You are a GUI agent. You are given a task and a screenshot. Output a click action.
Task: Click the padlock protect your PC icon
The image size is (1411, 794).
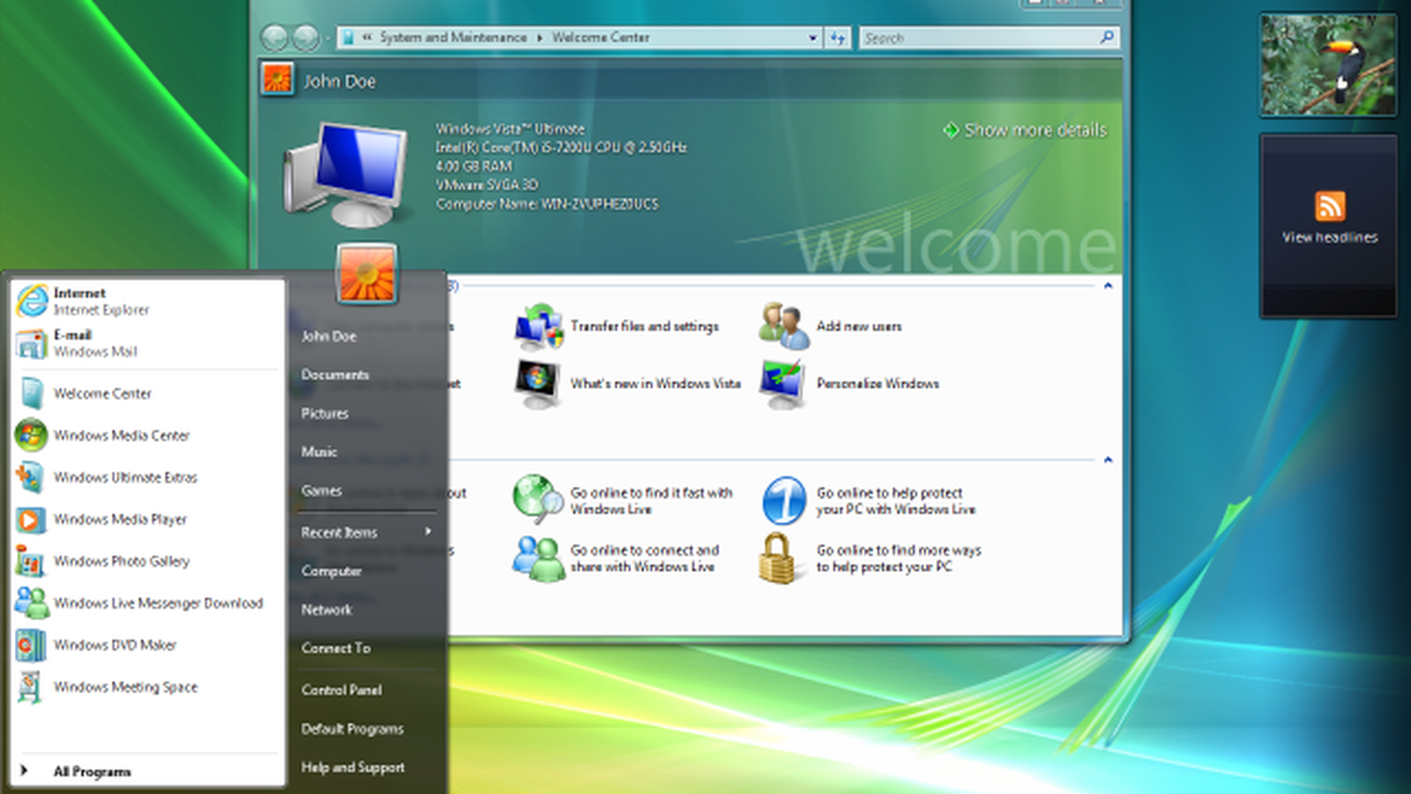tap(777, 558)
